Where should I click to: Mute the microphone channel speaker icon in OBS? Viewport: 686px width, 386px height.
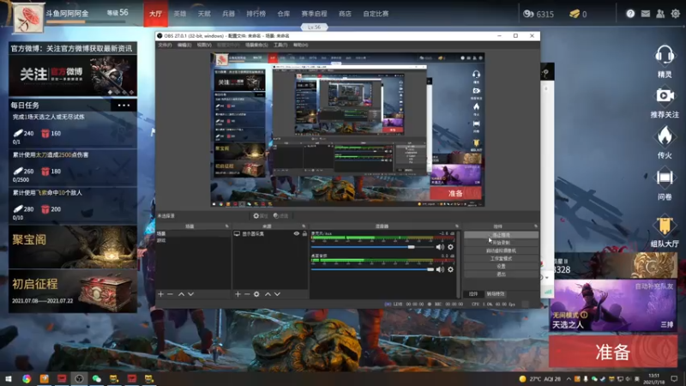click(x=440, y=247)
